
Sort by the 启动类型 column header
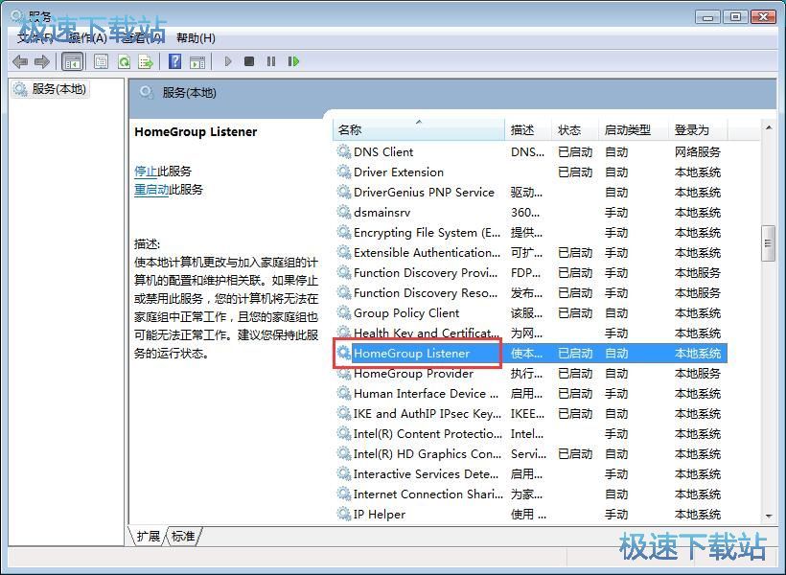[634, 129]
